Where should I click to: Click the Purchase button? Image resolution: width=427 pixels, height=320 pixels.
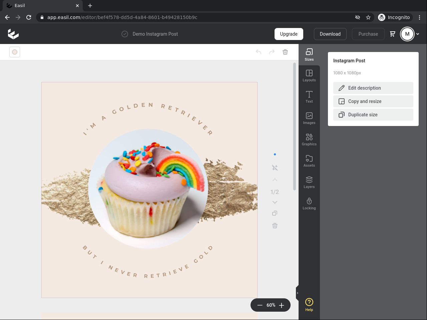[x=368, y=34]
